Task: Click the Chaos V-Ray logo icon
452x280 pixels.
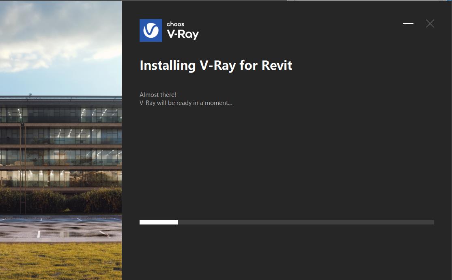Action: pyautogui.click(x=151, y=30)
